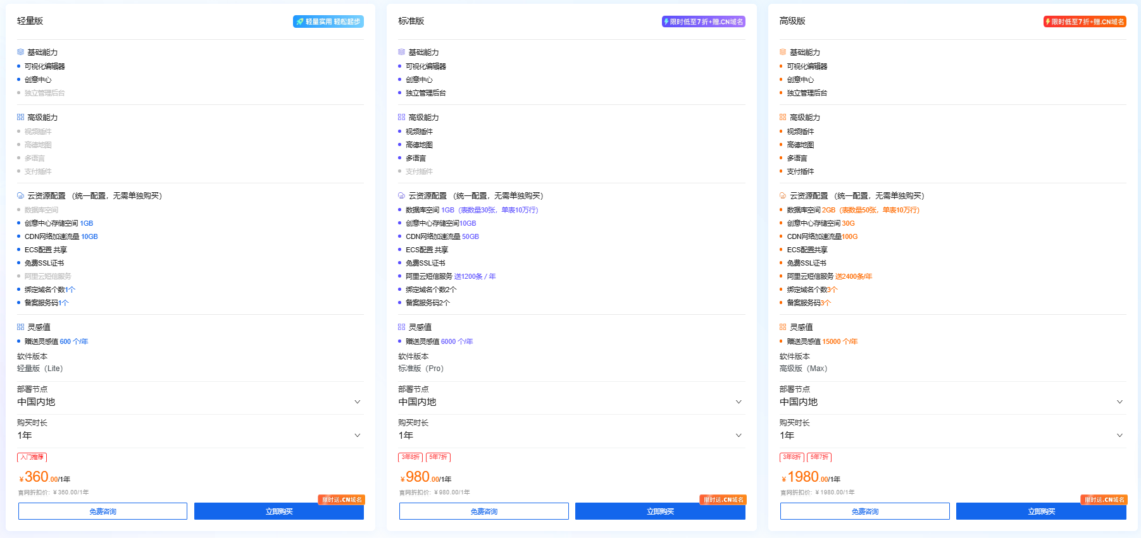Image resolution: width=1141 pixels, height=538 pixels.
Task: Click the 标准版 card title
Action: pyautogui.click(x=411, y=21)
